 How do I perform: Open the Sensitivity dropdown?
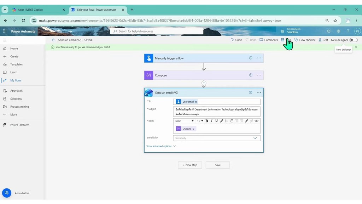217,138
